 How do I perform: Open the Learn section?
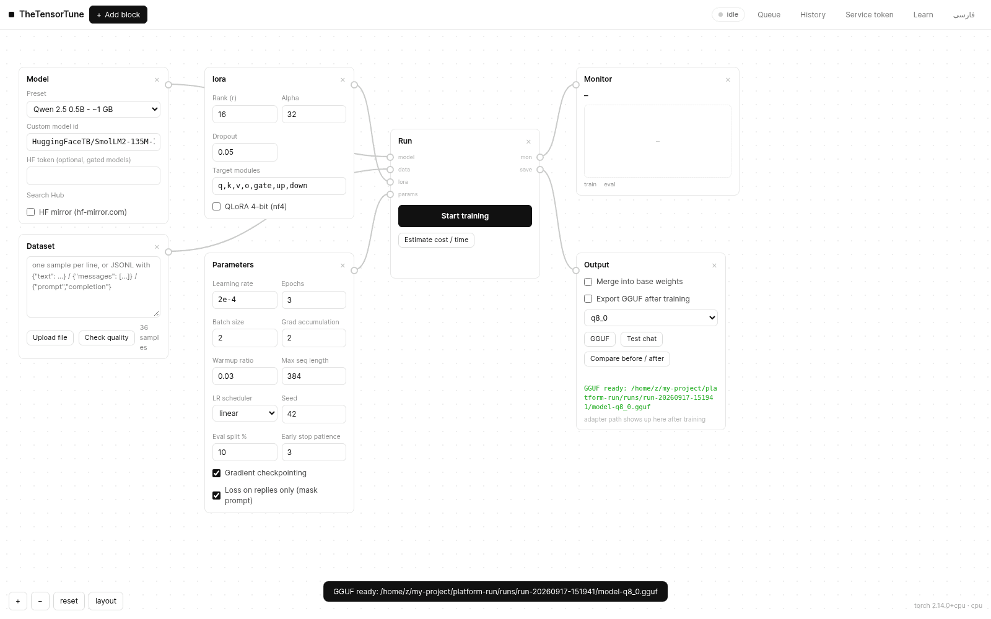click(x=923, y=15)
